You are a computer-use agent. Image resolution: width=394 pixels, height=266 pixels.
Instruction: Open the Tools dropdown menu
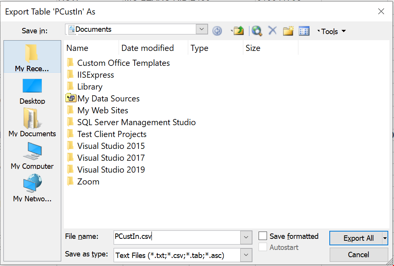332,31
